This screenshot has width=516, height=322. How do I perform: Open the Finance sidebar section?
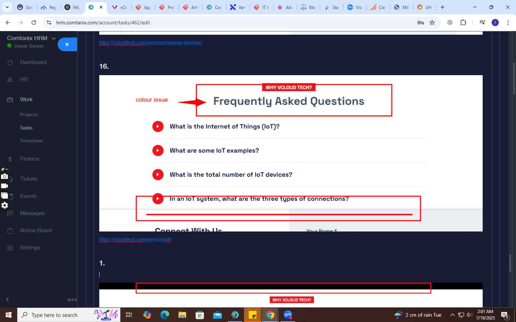[x=29, y=159]
